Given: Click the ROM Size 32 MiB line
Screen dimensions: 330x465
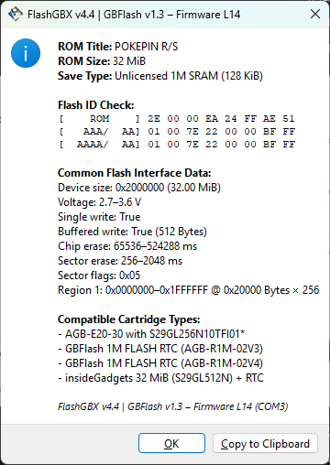Looking at the screenshot, I should coord(102,61).
